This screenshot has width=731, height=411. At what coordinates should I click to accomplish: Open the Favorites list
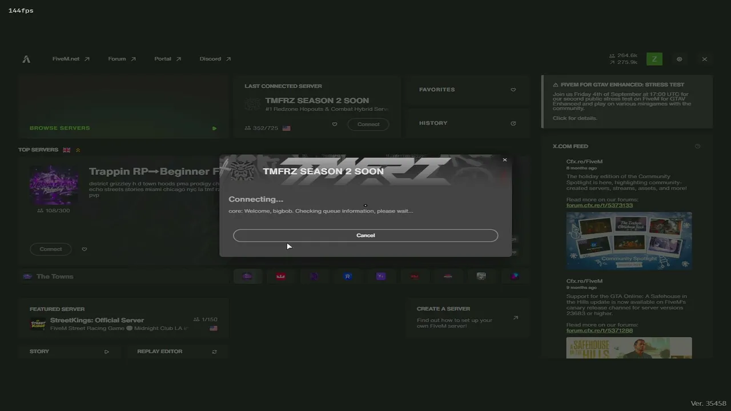coord(467,90)
